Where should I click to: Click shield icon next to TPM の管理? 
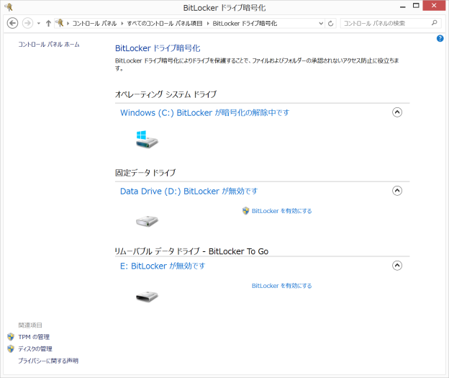[x=11, y=337]
